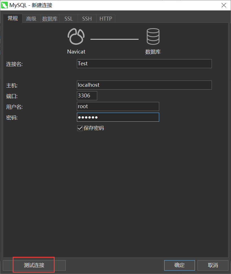Open the HTTP tab
Image resolution: width=231 pixels, height=274 pixels.
105,19
